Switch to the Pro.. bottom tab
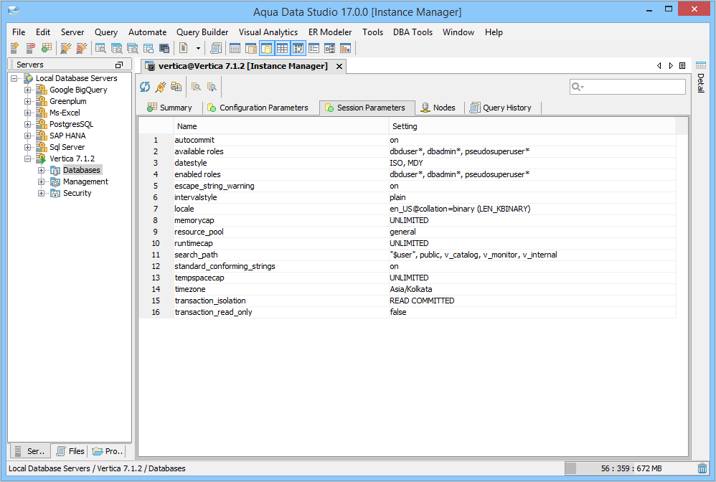 (x=108, y=451)
